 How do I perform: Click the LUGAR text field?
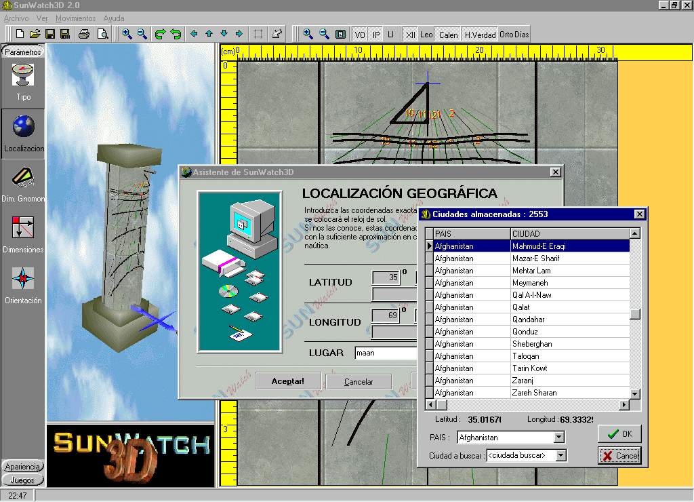[x=385, y=353]
